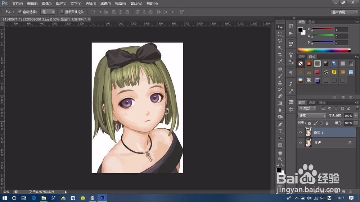The width and height of the screenshot is (360, 202).
Task: Enable the 显示变换控件 checkbox
Action: point(62,12)
